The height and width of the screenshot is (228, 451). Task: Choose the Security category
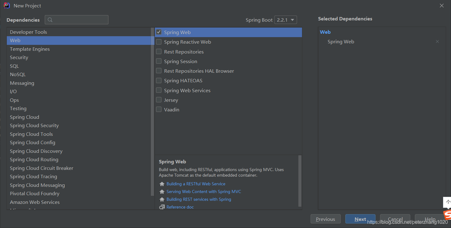79,58
